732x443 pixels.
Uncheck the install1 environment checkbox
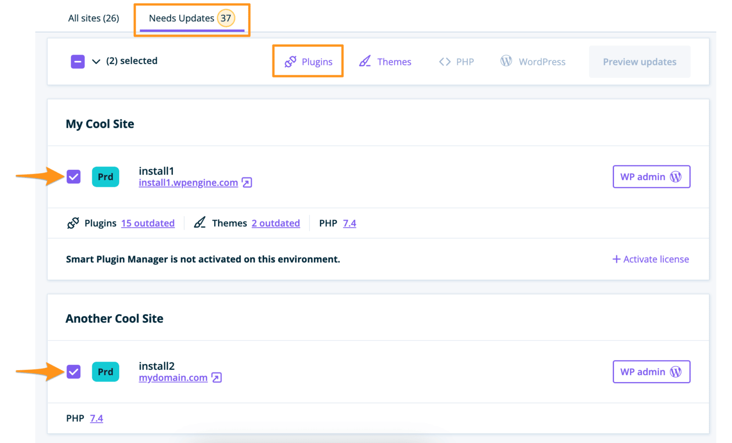pos(73,177)
